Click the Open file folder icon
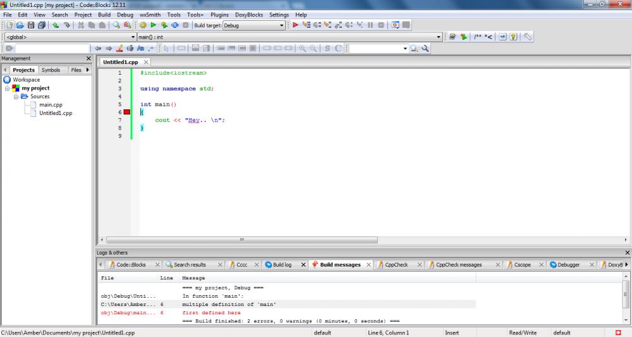 click(20, 25)
